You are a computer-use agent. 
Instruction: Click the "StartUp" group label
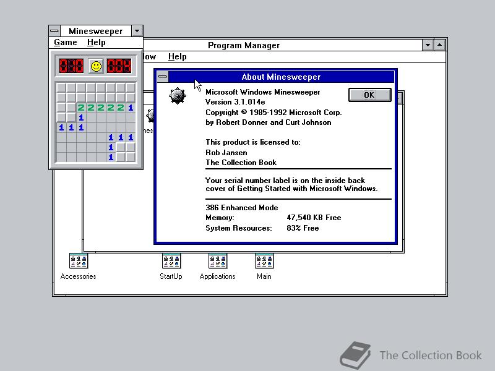(x=171, y=276)
